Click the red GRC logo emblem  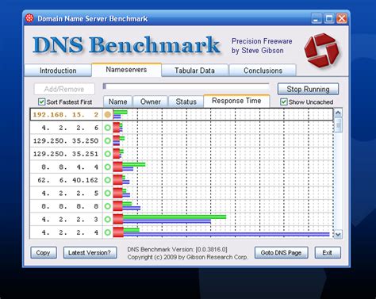[322, 50]
